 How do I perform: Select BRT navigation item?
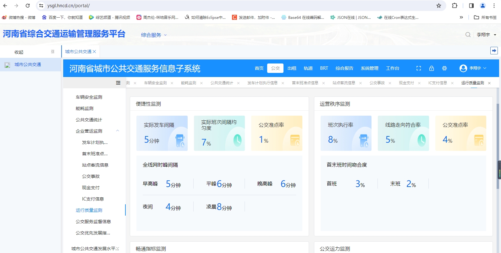click(x=324, y=68)
